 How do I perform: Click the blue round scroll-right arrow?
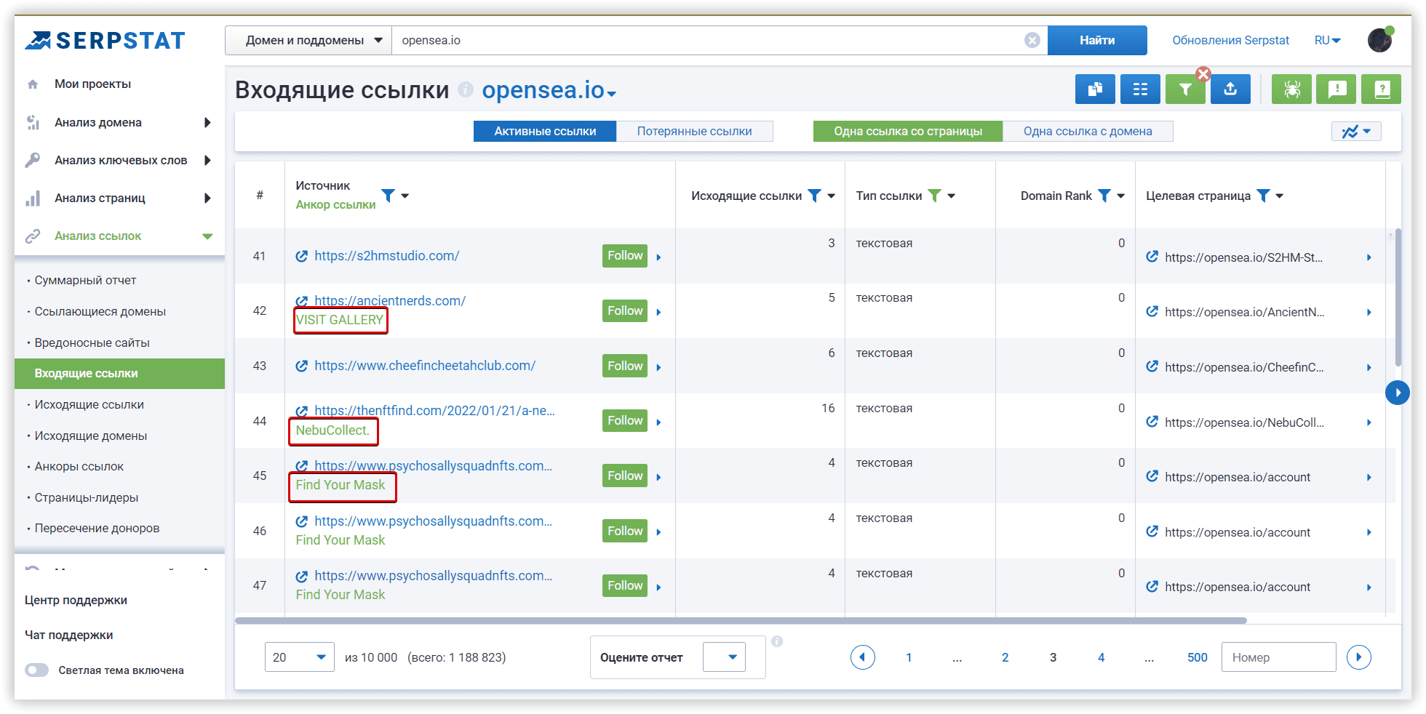(1398, 393)
